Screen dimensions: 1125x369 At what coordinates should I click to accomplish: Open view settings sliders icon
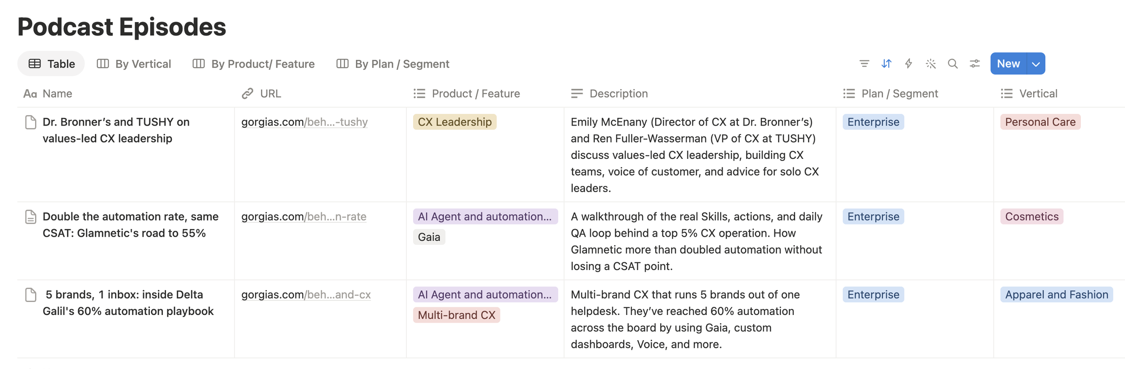click(975, 63)
